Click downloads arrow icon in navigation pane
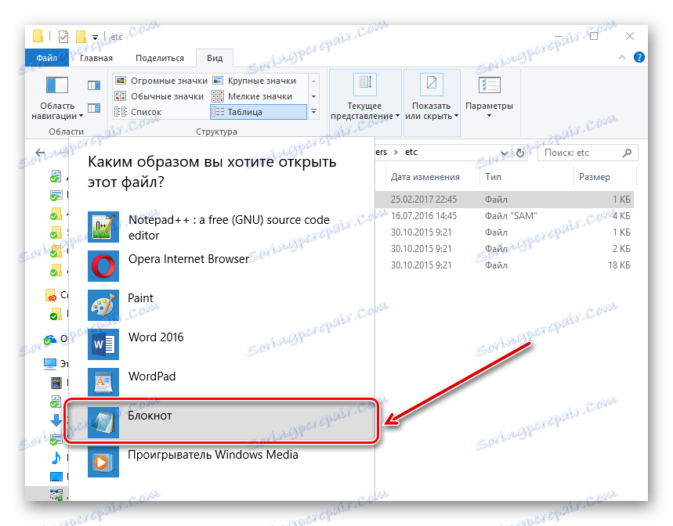Screen dimensions: 673x526 56,420
